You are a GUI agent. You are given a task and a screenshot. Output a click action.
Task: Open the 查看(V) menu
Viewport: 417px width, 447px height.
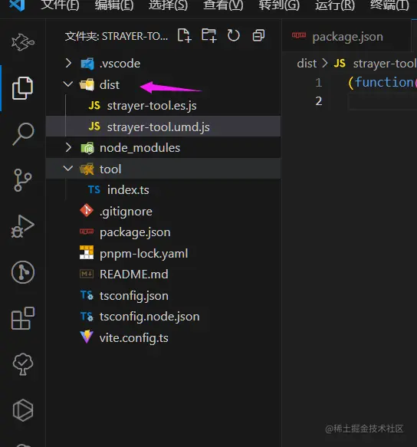pyautogui.click(x=223, y=5)
